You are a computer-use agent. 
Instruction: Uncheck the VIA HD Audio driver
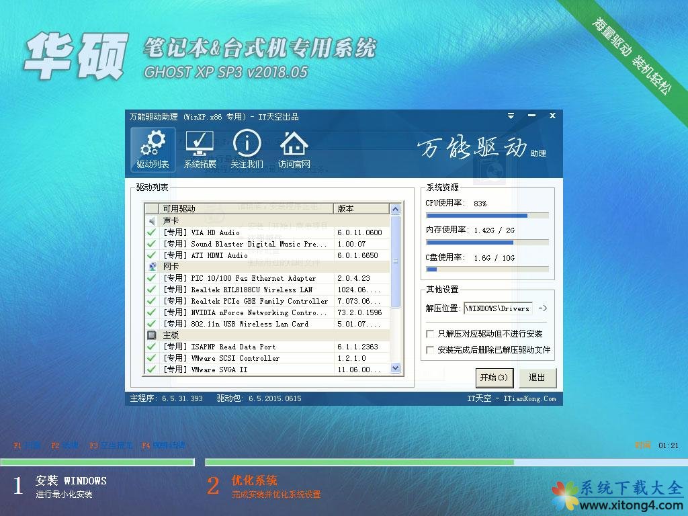click(x=151, y=232)
